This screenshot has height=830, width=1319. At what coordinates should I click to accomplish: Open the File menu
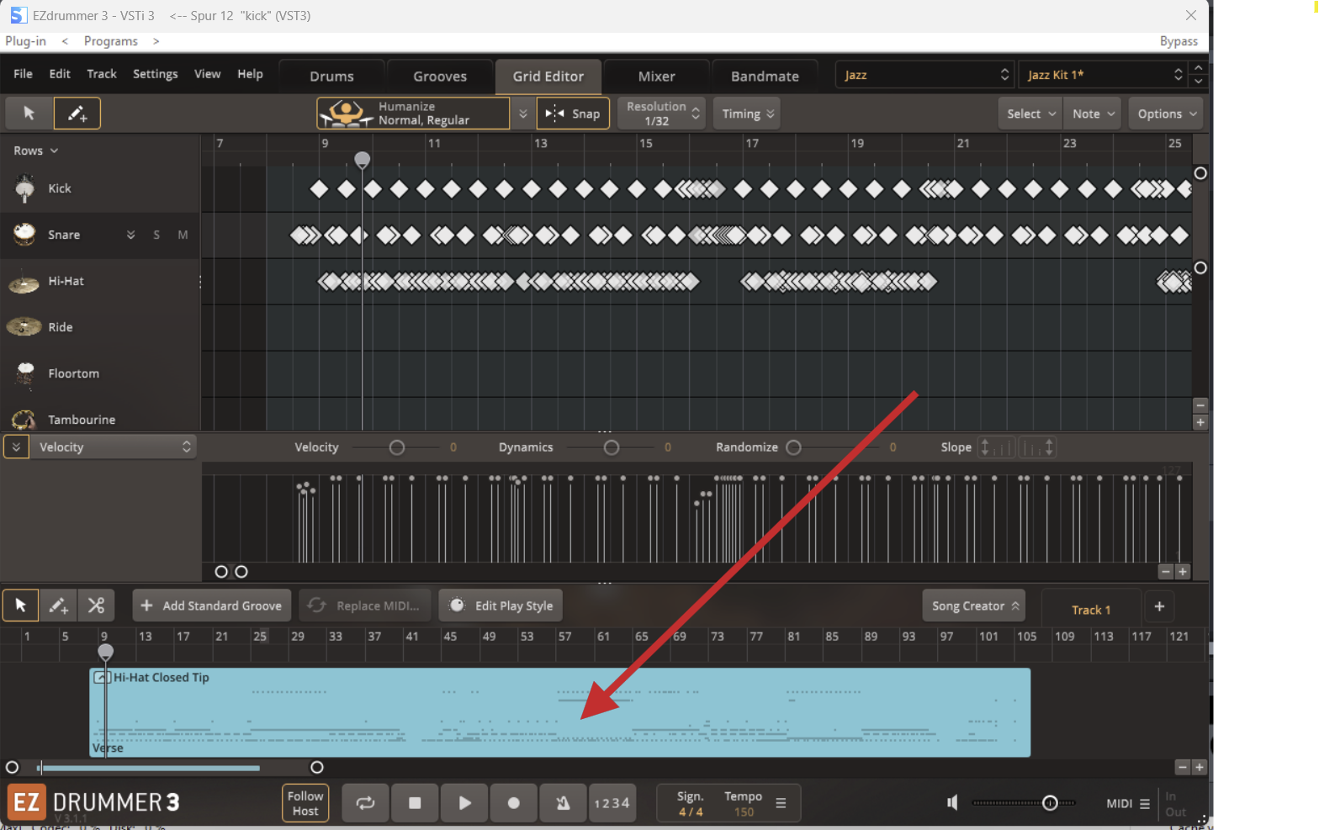pyautogui.click(x=24, y=74)
